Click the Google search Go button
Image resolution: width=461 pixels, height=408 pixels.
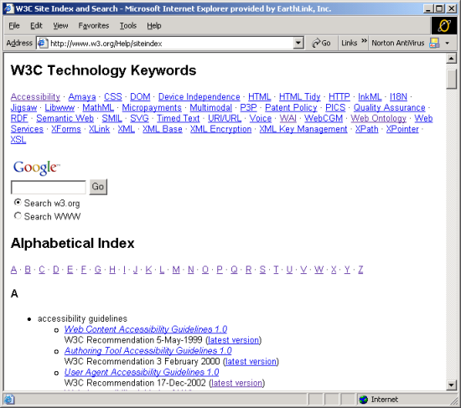click(98, 187)
